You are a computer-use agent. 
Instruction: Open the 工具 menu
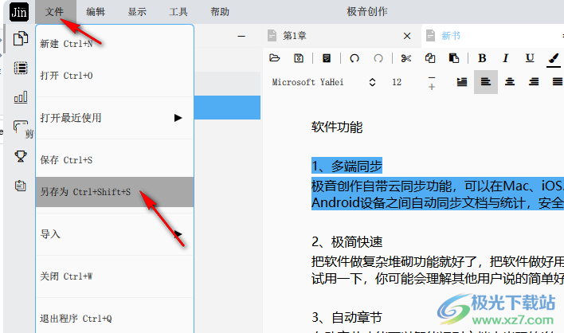click(x=178, y=12)
